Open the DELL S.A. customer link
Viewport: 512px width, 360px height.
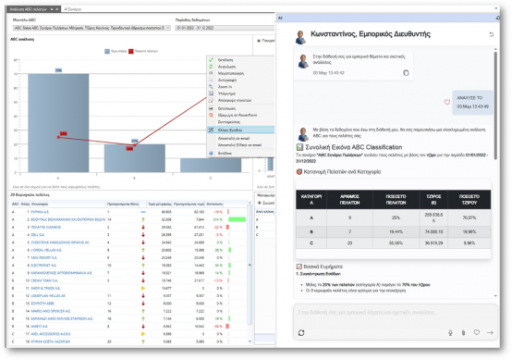(x=38, y=235)
